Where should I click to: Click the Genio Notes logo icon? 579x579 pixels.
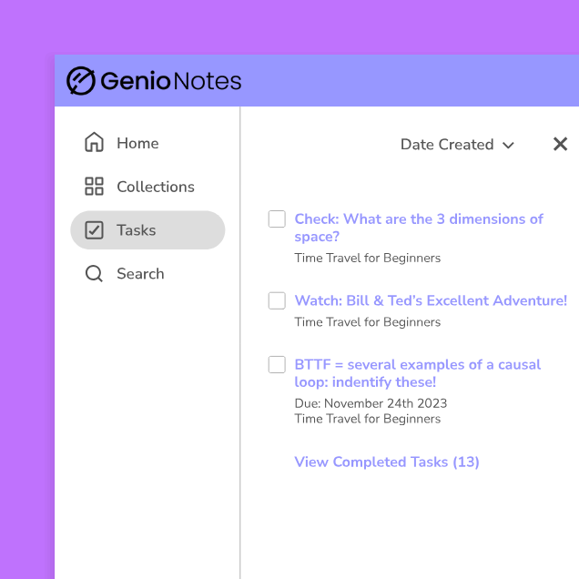81,81
